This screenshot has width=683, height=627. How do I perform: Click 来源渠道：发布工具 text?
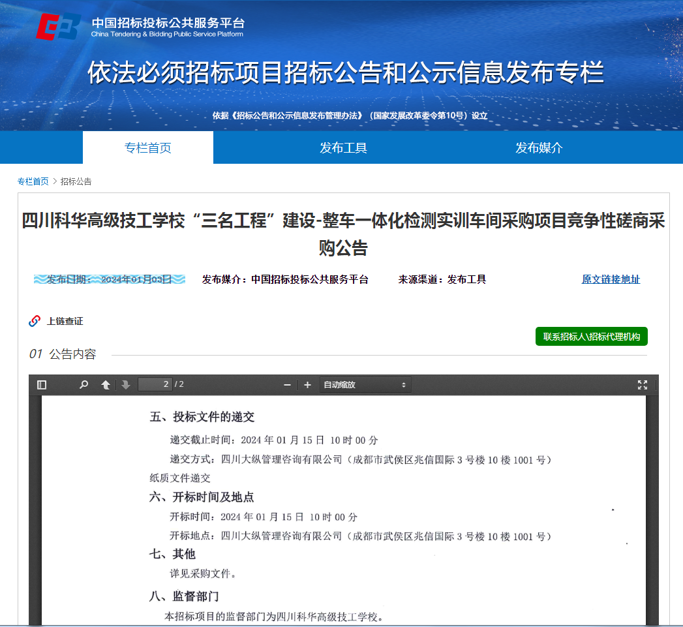(442, 279)
